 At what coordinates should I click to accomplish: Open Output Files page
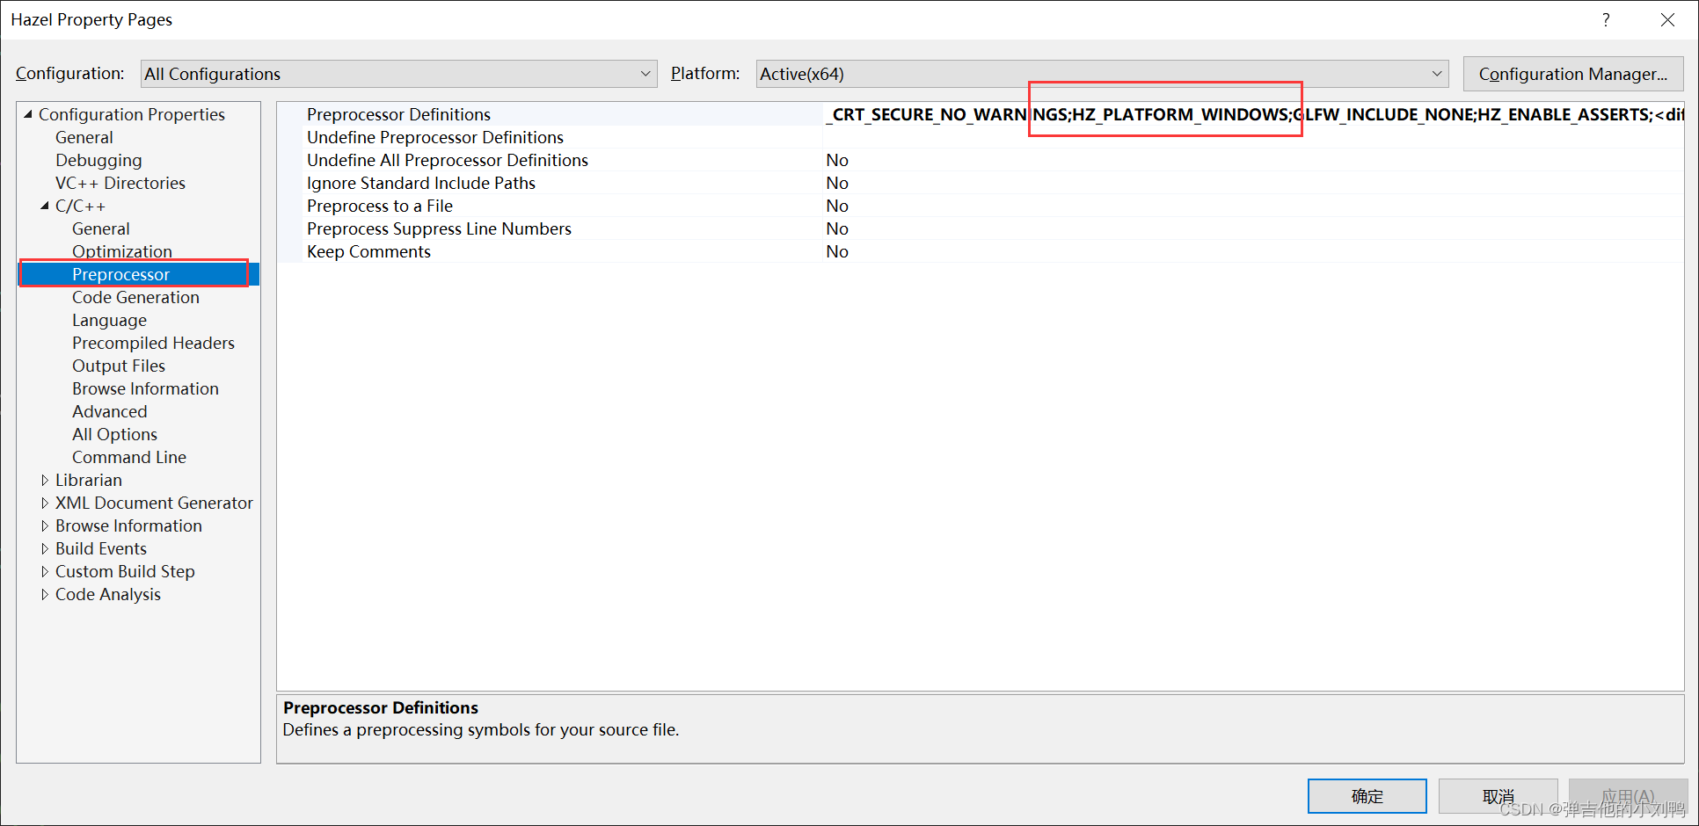coord(119,366)
